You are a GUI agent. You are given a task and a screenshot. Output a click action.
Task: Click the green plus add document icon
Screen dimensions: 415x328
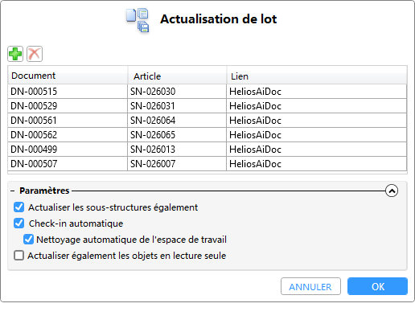coord(15,54)
